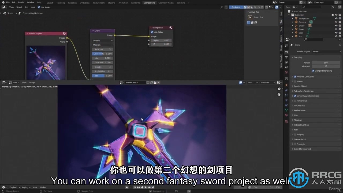Click Color and Alpha backdrop channel icon
The height and width of the screenshot is (193, 343).
245,7
